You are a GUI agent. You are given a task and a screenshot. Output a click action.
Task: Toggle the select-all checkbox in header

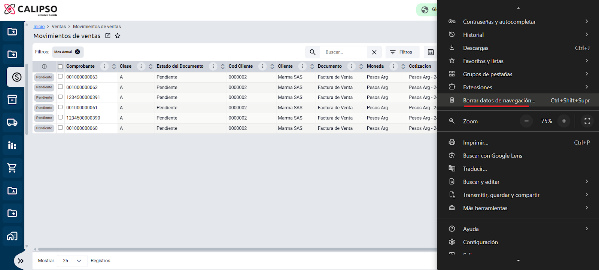[60, 67]
